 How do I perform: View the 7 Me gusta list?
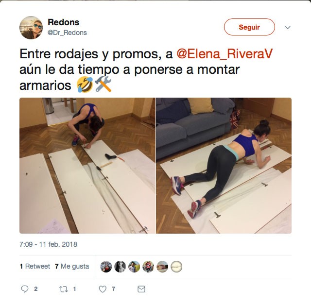click(x=72, y=266)
